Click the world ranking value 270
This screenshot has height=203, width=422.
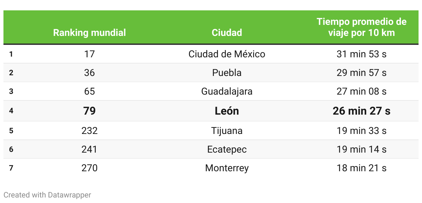pos(89,168)
